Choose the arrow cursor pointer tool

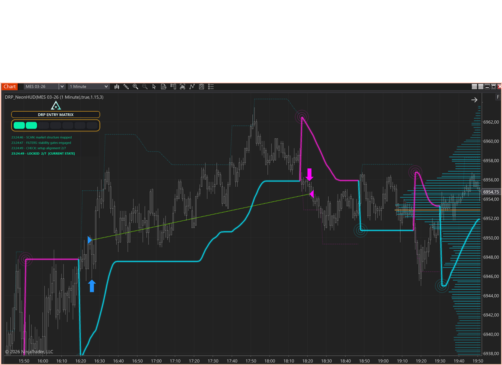[x=154, y=87]
